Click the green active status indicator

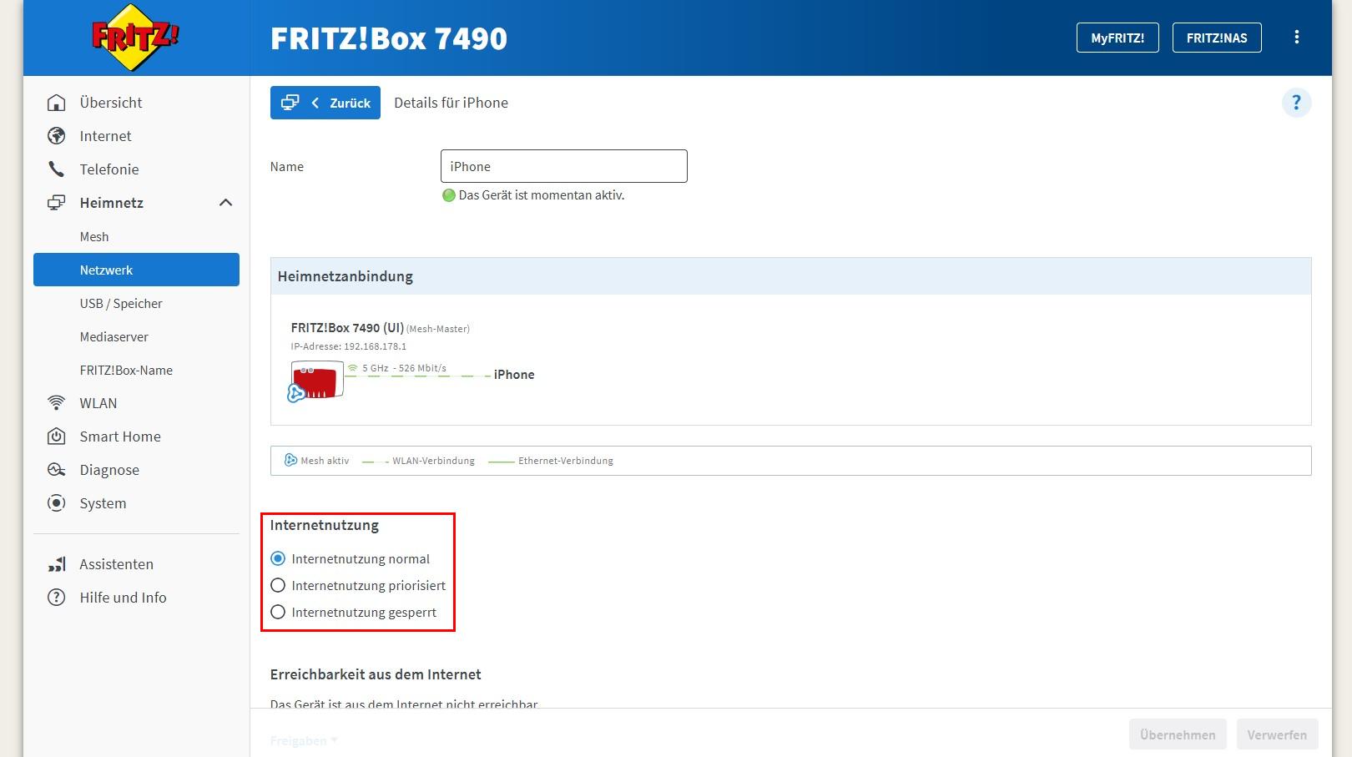pyautogui.click(x=449, y=195)
